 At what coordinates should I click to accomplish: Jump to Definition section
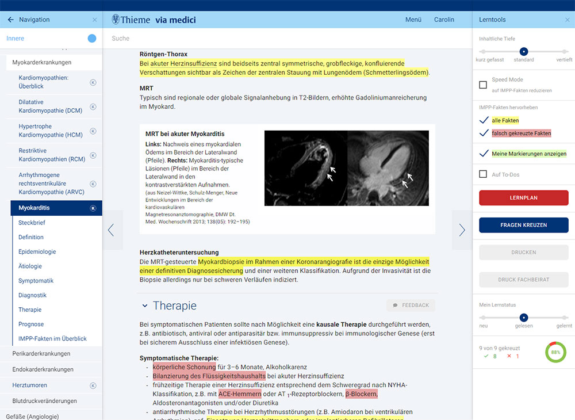point(31,237)
